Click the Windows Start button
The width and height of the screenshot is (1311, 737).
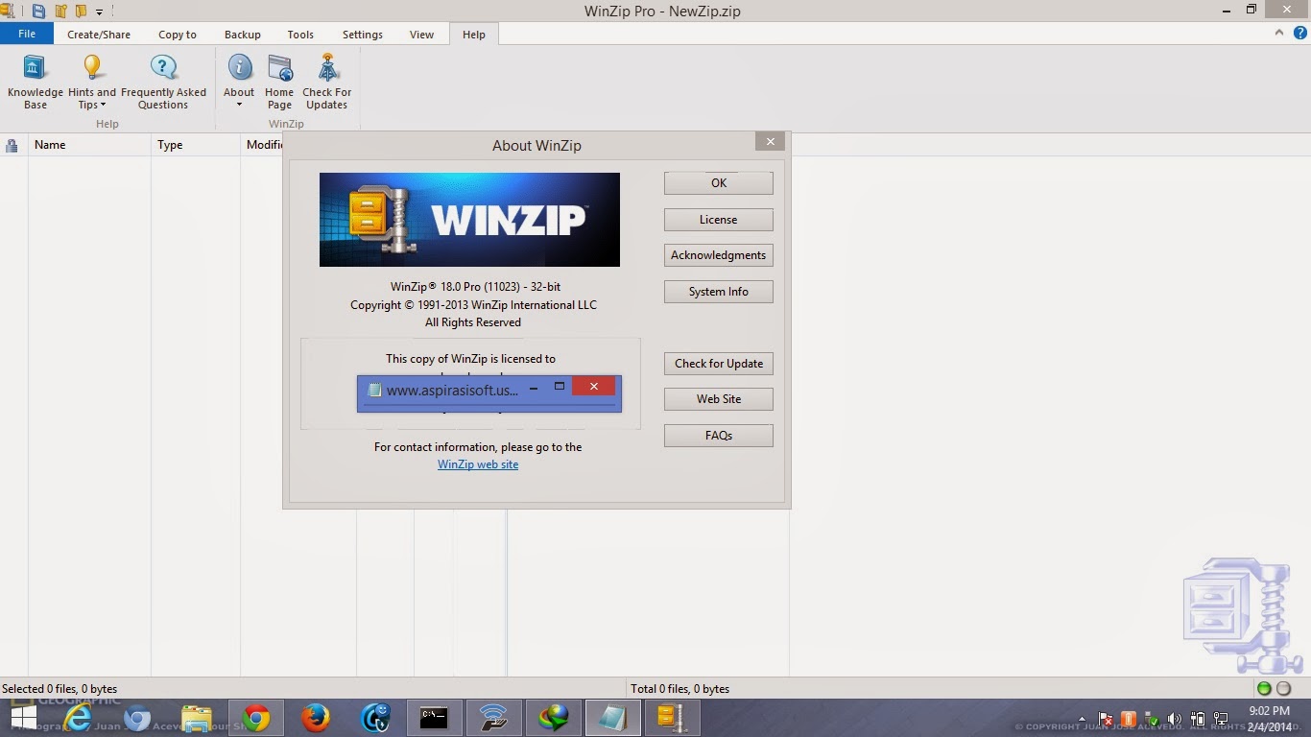tap(23, 718)
